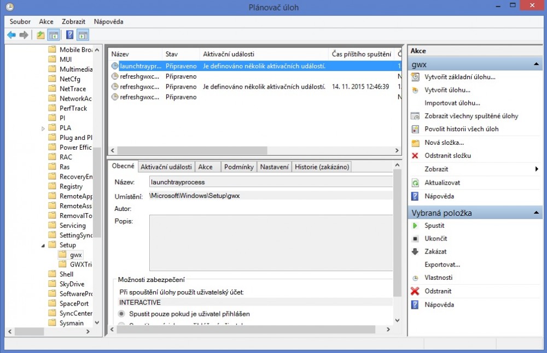Click the red X Odstranit icon
The height and width of the screenshot is (353, 547).
(x=415, y=291)
